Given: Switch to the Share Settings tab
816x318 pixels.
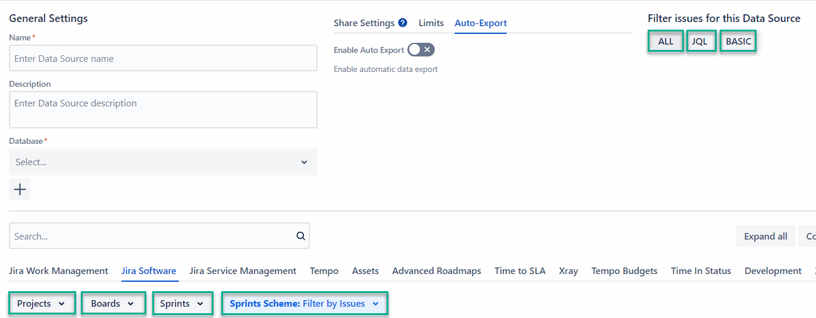Looking at the screenshot, I should 364,23.
